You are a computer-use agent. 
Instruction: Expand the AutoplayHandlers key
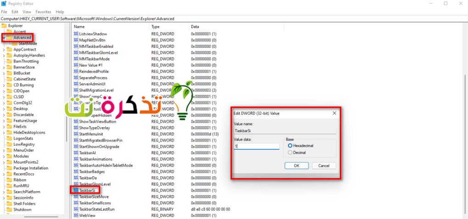point(4,56)
